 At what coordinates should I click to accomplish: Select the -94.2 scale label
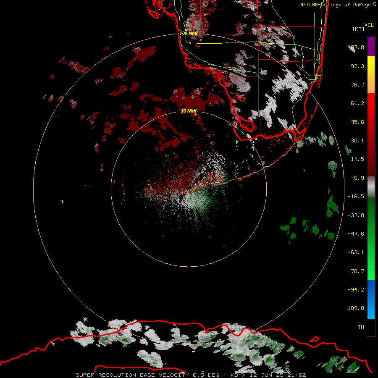356,289
